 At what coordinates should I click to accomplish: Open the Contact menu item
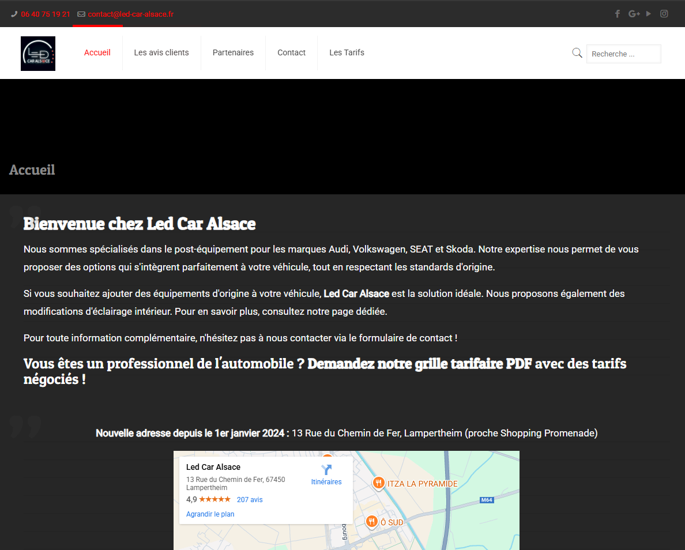pyautogui.click(x=291, y=52)
